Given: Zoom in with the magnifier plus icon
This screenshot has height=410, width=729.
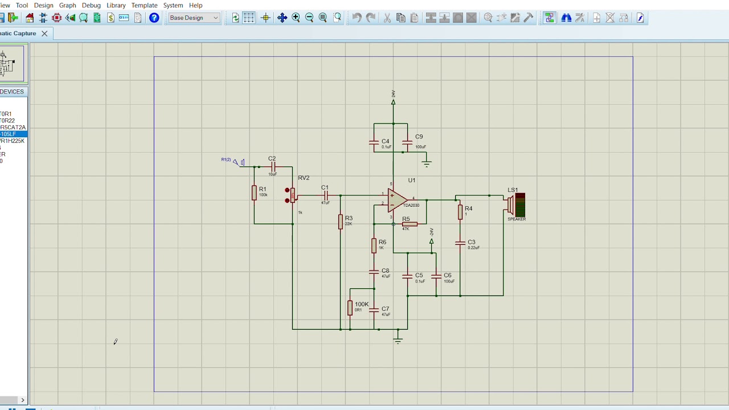Looking at the screenshot, I should [296, 18].
